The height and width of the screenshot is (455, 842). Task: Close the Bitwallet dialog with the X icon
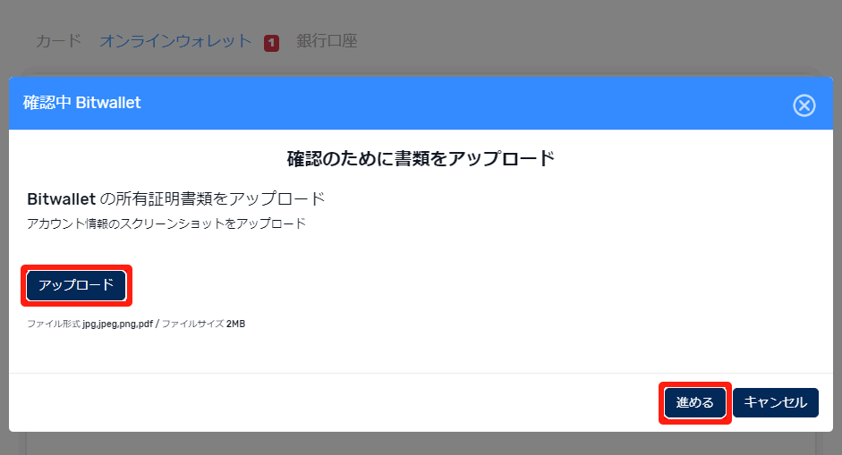(x=804, y=105)
